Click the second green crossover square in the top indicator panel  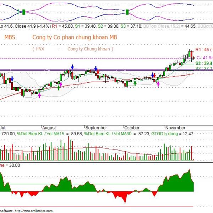pos(127,12)
